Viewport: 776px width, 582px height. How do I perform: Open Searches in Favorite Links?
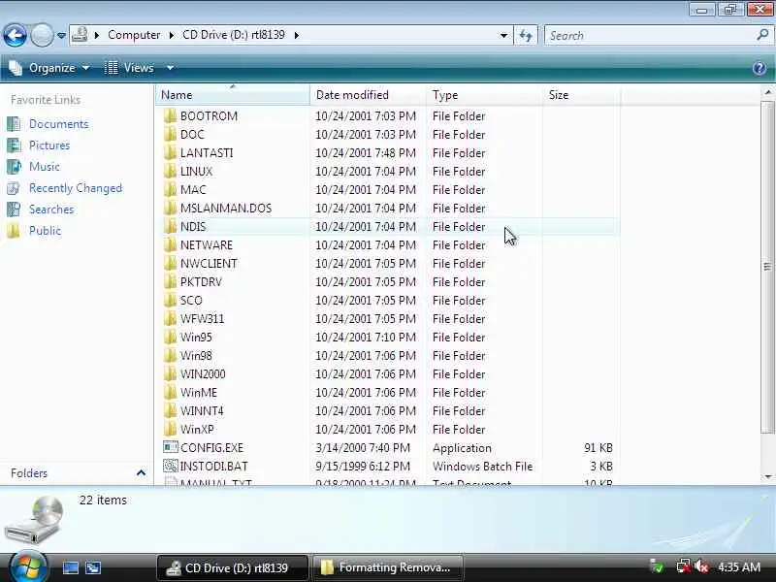[x=51, y=210]
